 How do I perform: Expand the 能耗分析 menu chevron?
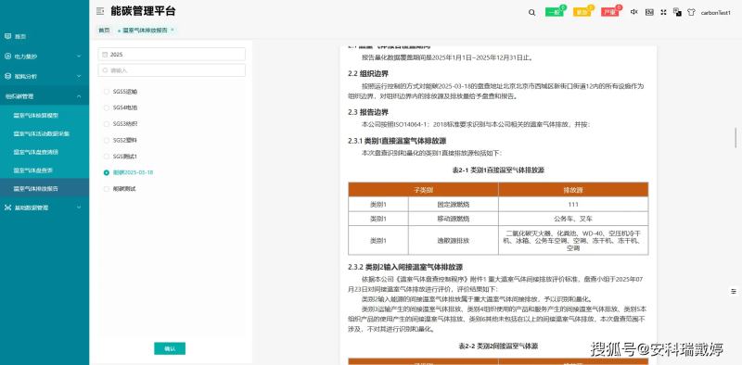[x=79, y=76]
